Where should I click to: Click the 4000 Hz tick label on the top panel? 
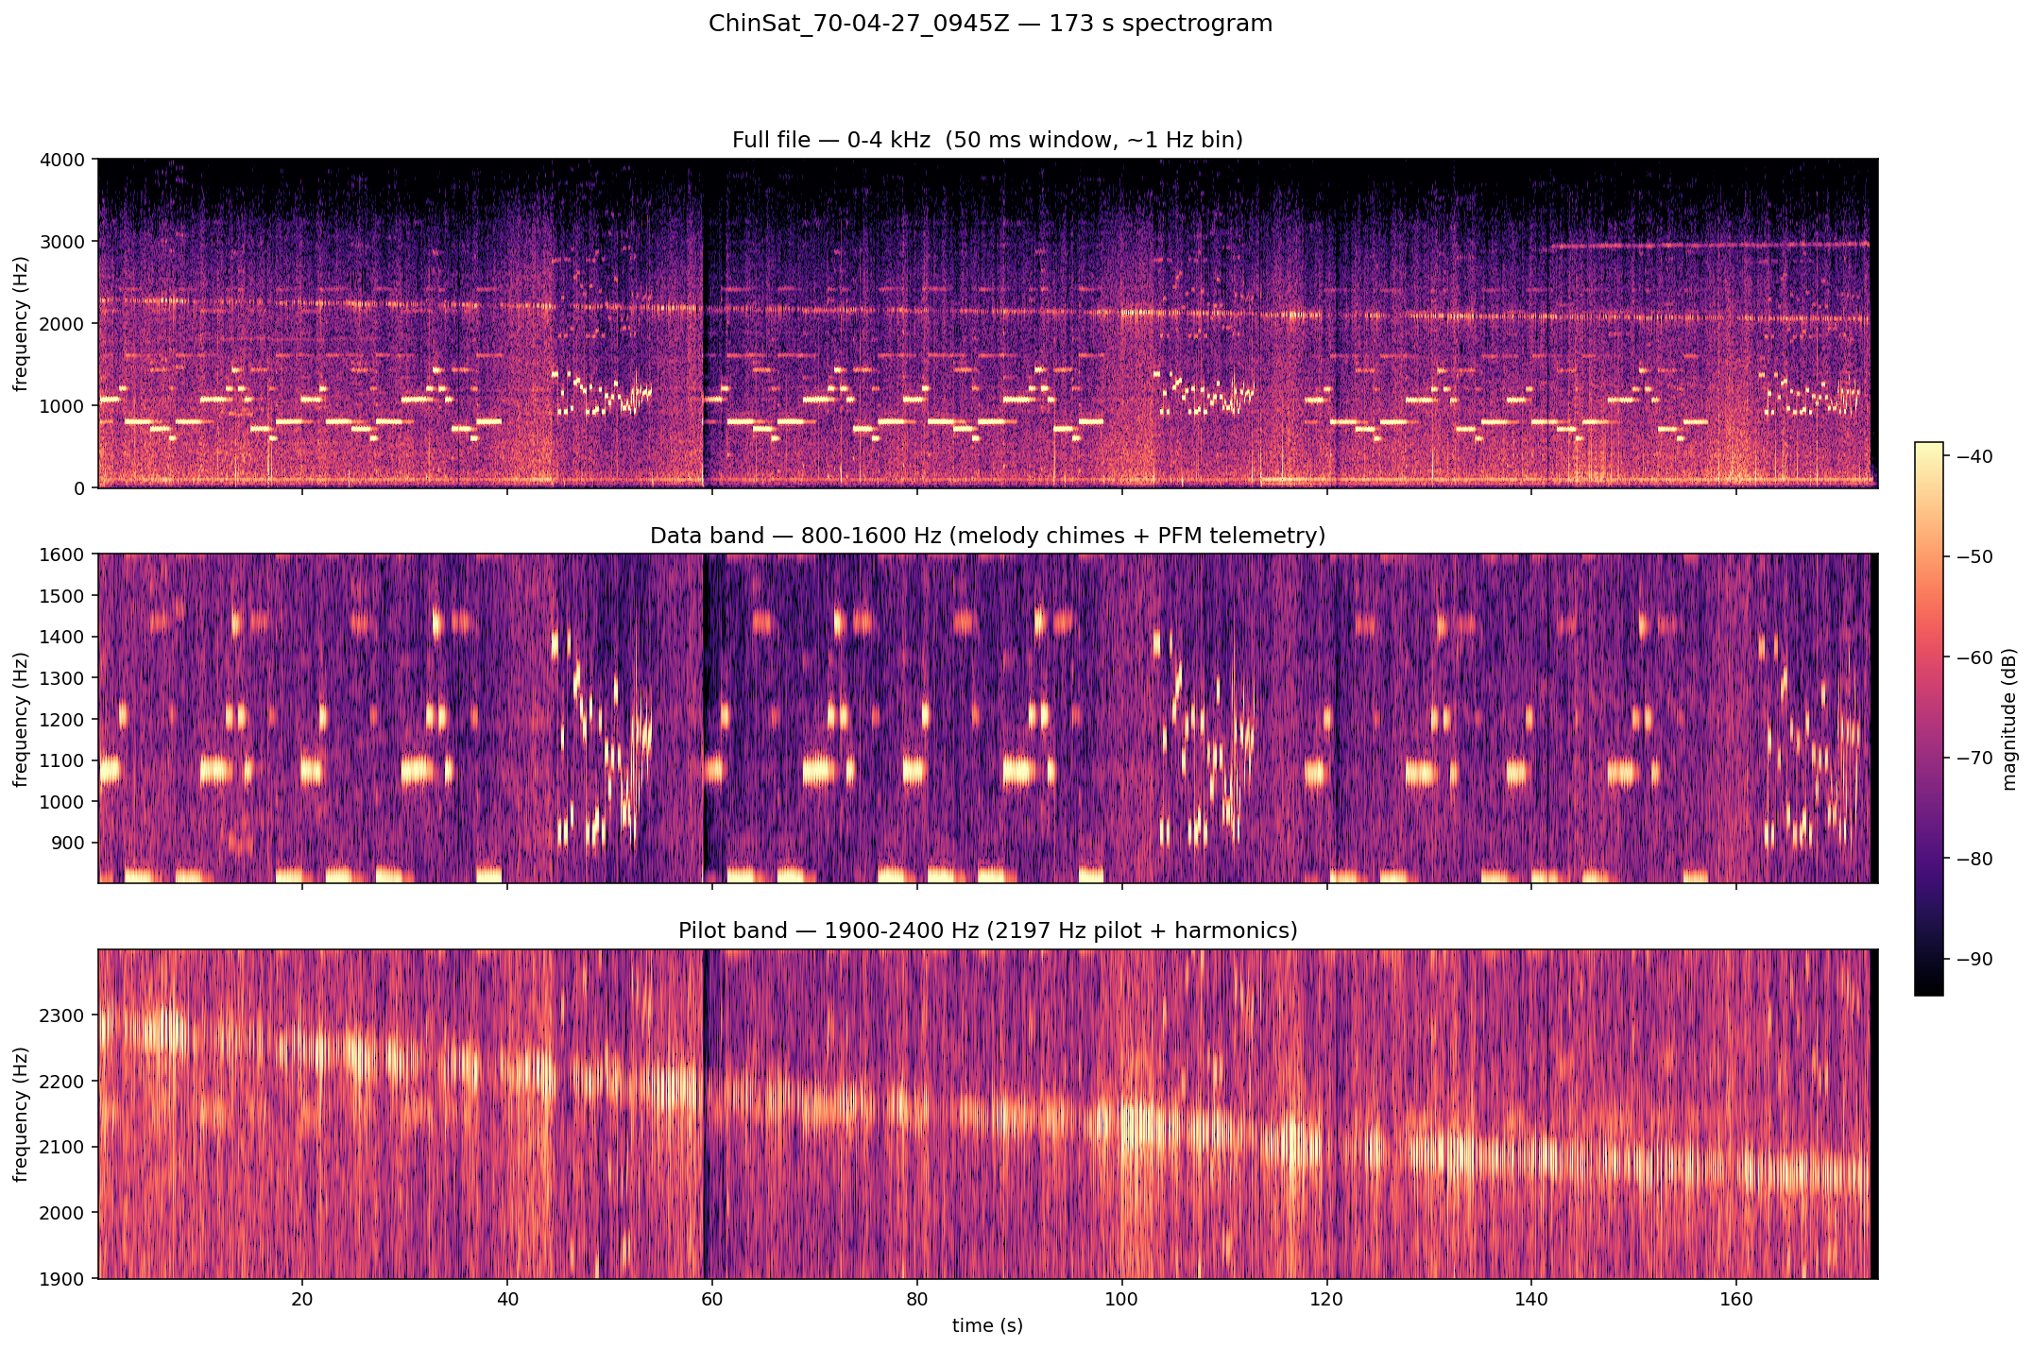(63, 158)
